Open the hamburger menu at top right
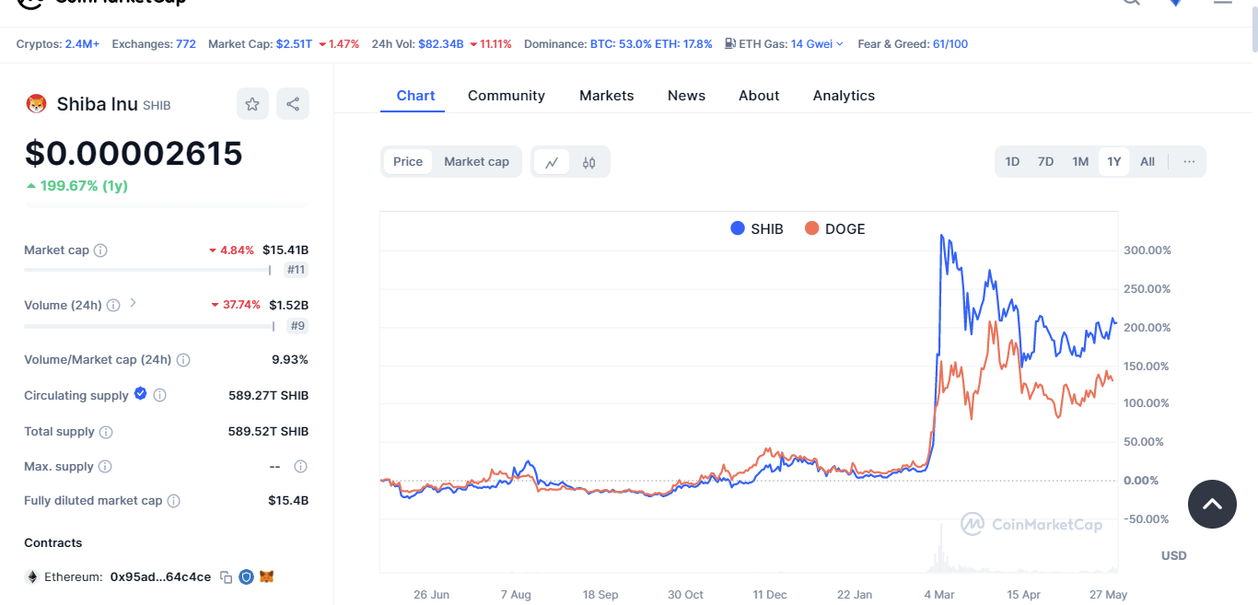 (1222, 2)
